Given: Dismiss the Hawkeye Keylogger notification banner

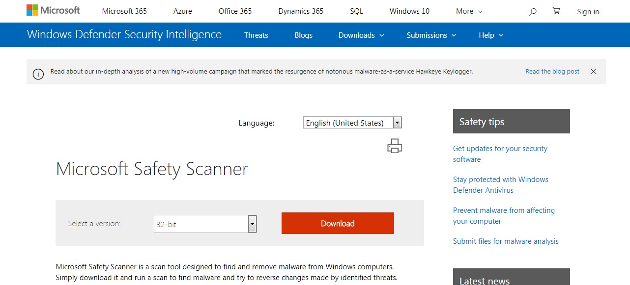Looking at the screenshot, I should pyautogui.click(x=593, y=72).
